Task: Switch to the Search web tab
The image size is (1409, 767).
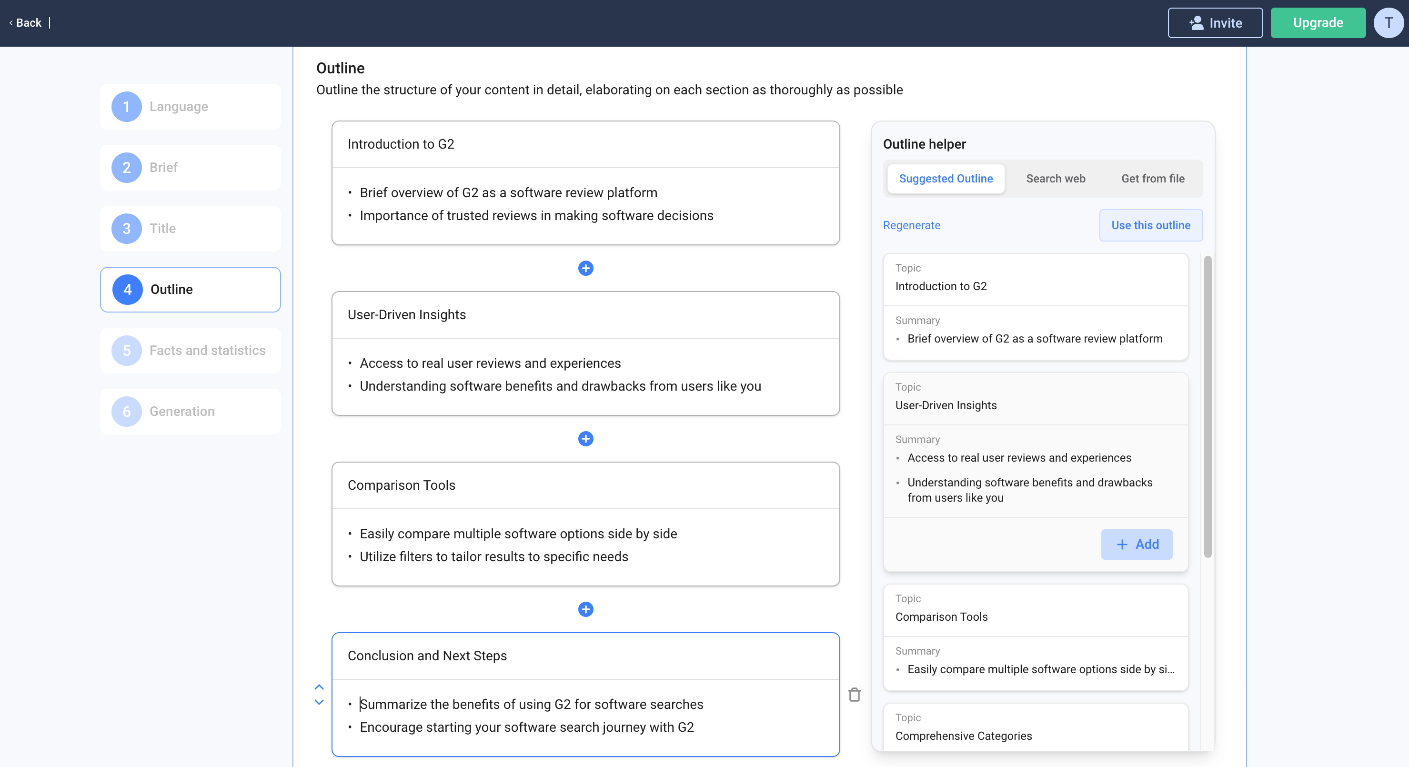Action: click(x=1055, y=178)
